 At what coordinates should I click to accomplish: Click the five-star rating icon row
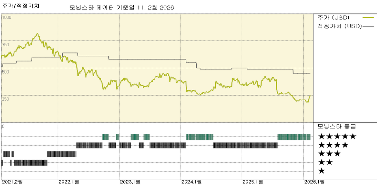(x=337, y=136)
